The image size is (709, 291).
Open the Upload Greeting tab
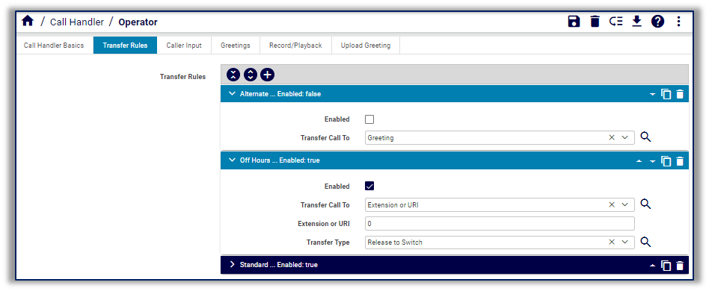(366, 45)
